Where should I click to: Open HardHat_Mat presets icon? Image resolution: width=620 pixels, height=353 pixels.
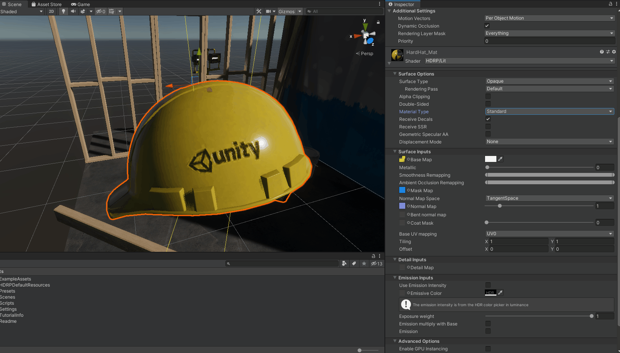[x=608, y=52]
